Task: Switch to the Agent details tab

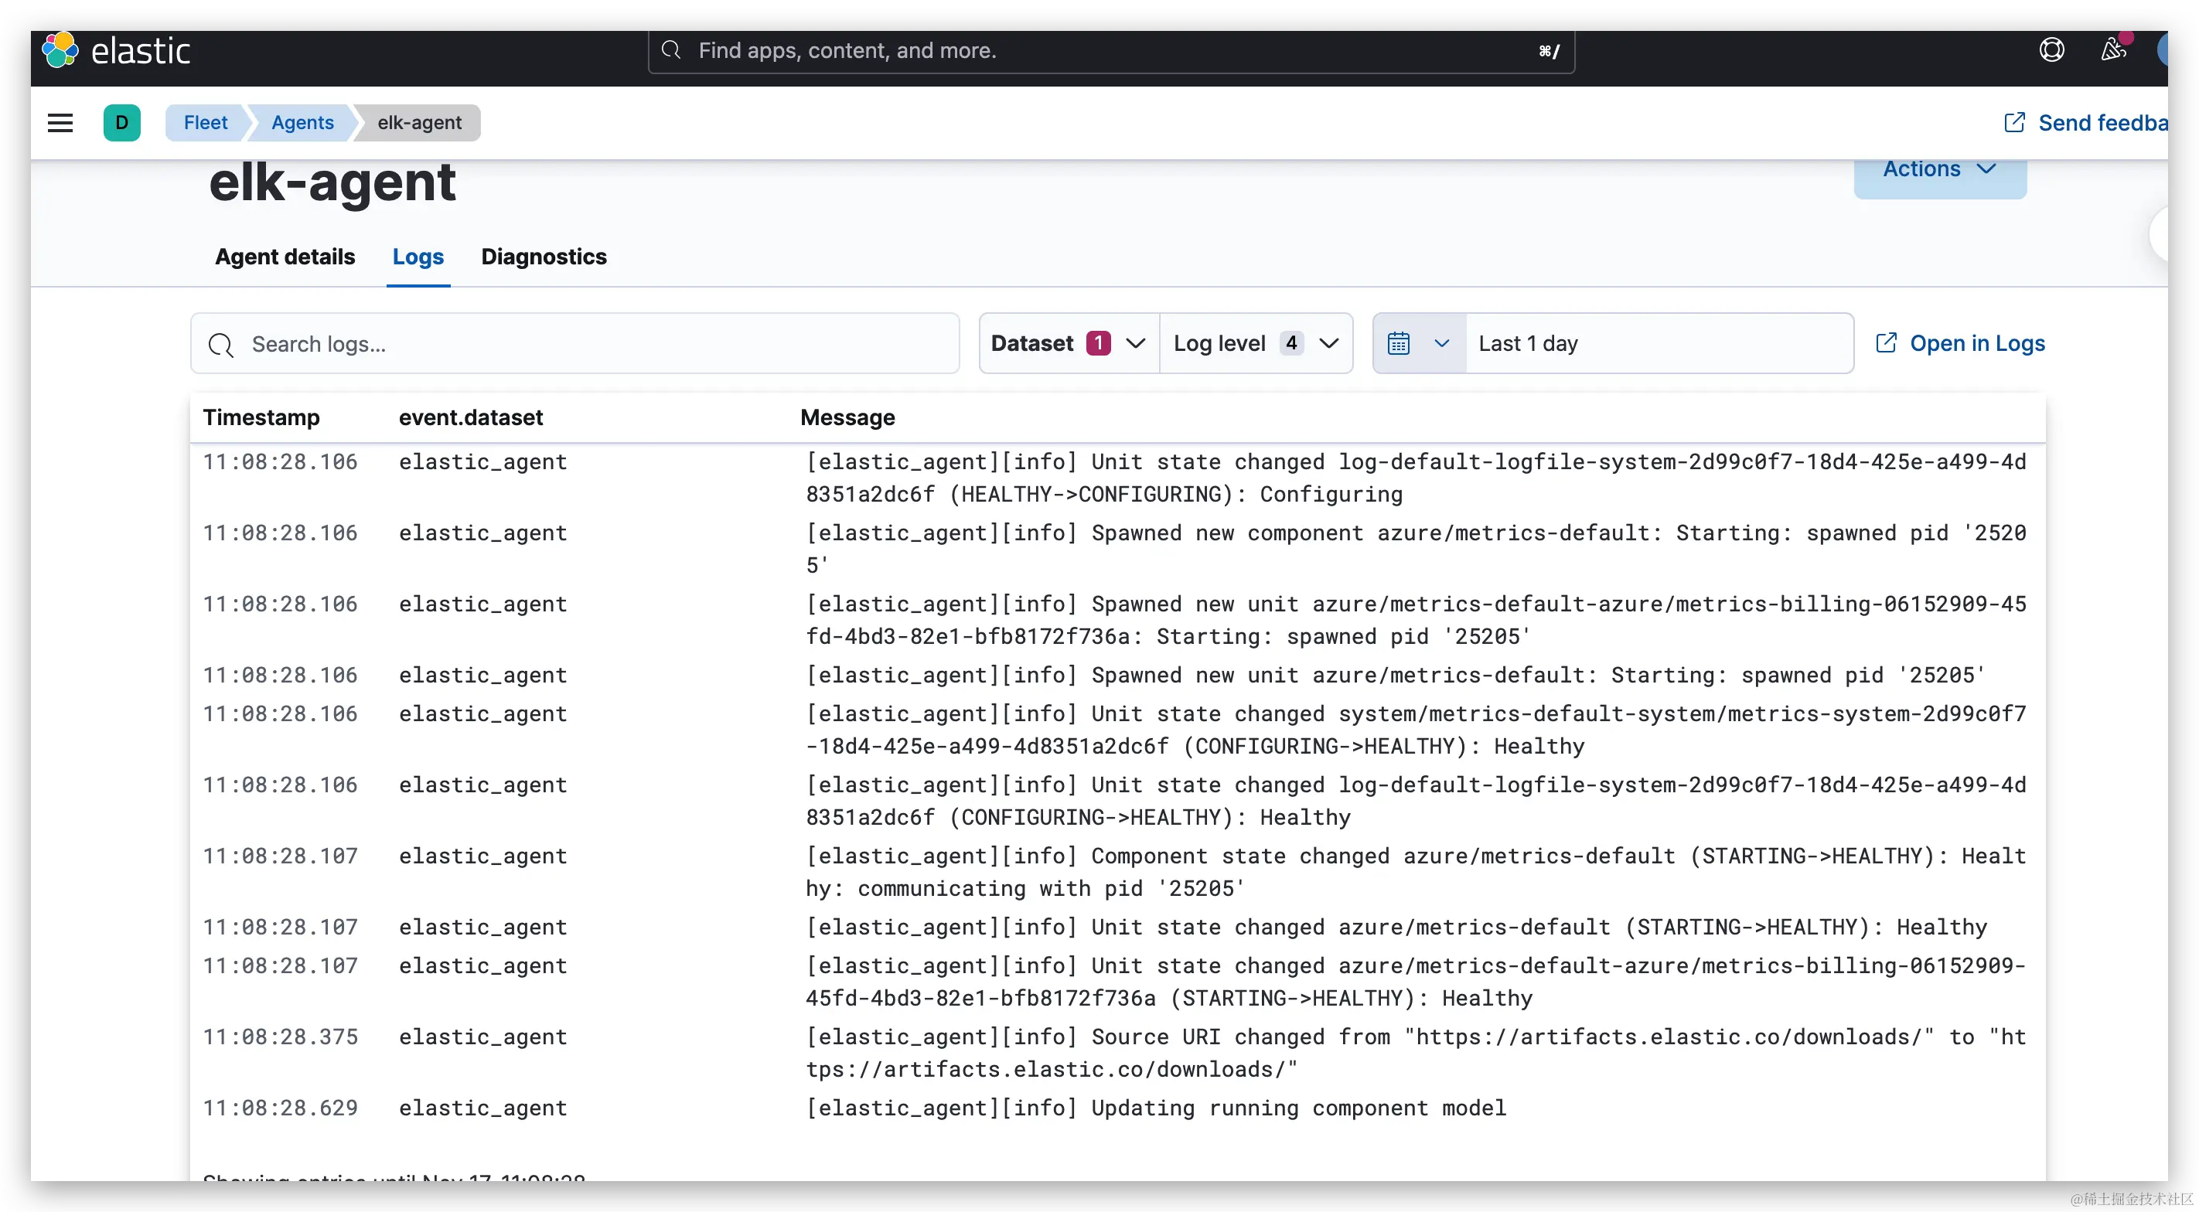Action: click(x=285, y=257)
